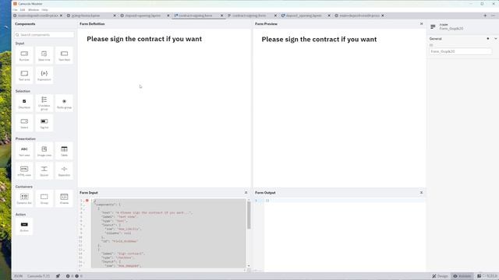Viewport: 499px width, 280px height.
Task: Close the deposit-opening.bpmn tab
Action: tap(168, 16)
